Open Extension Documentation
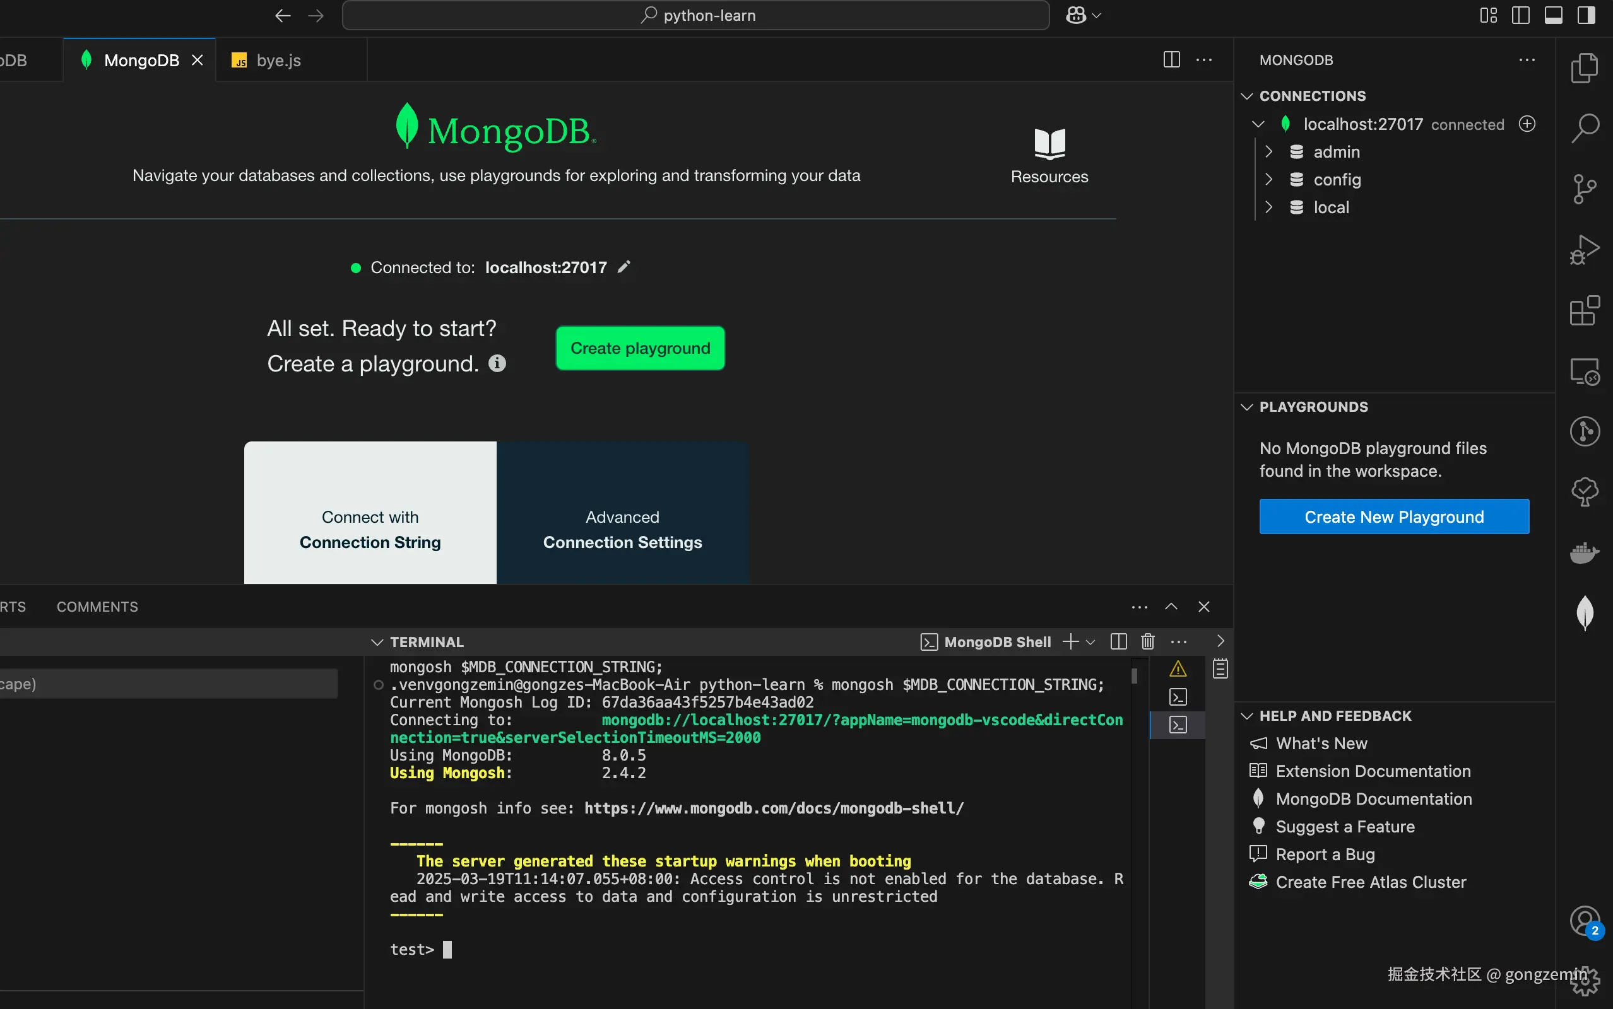The image size is (1613, 1009). (1373, 771)
